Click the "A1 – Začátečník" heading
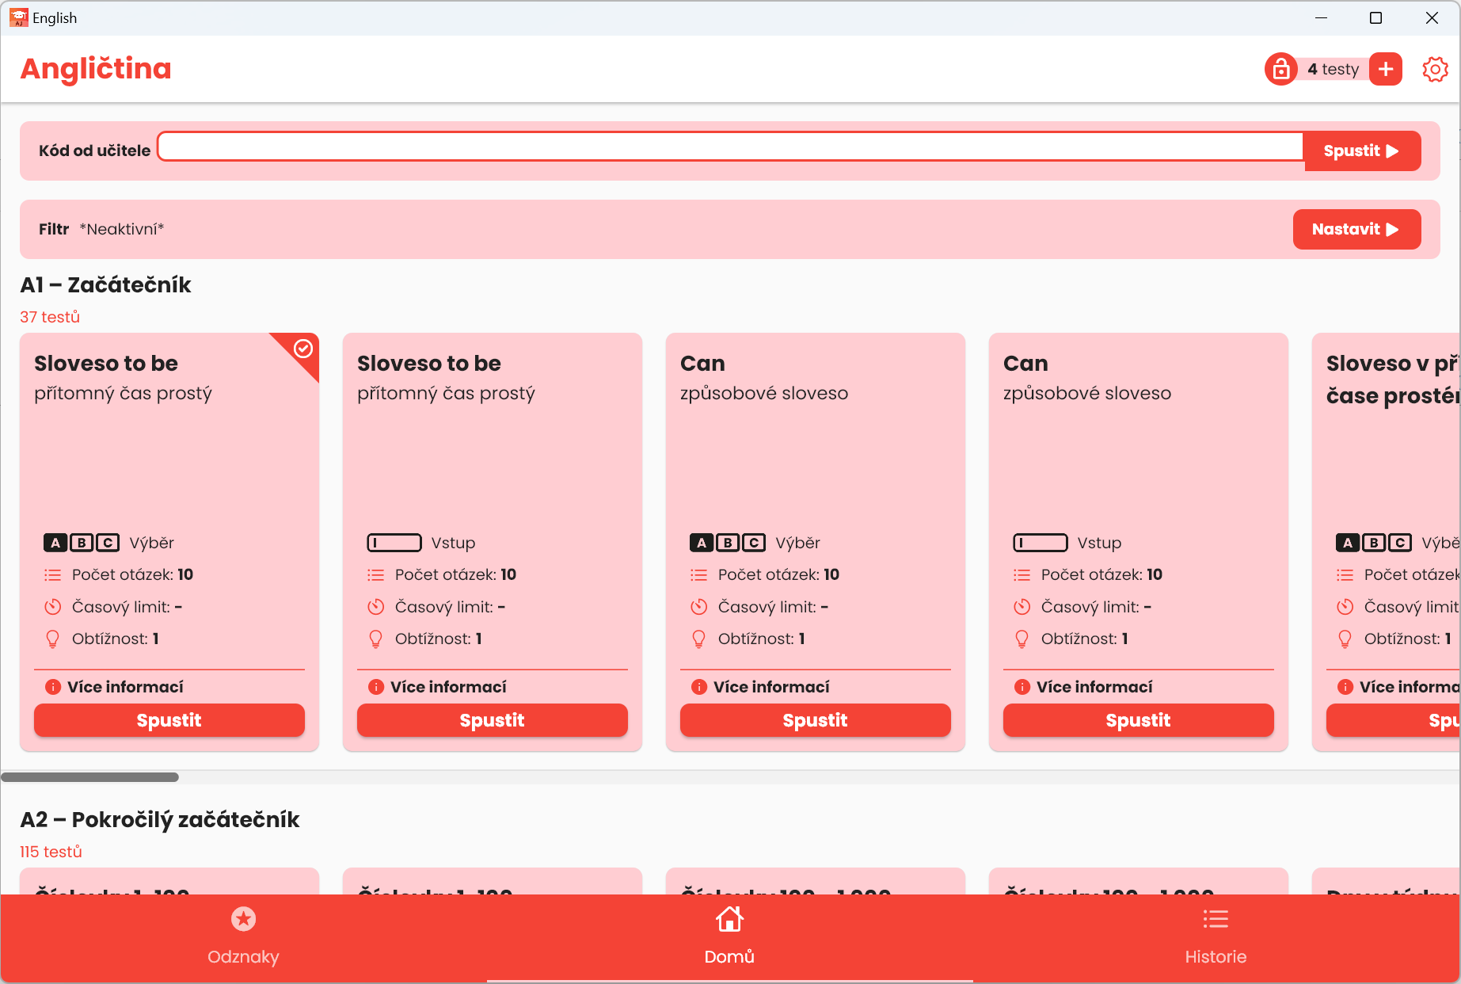This screenshot has height=984, width=1461. 105,285
